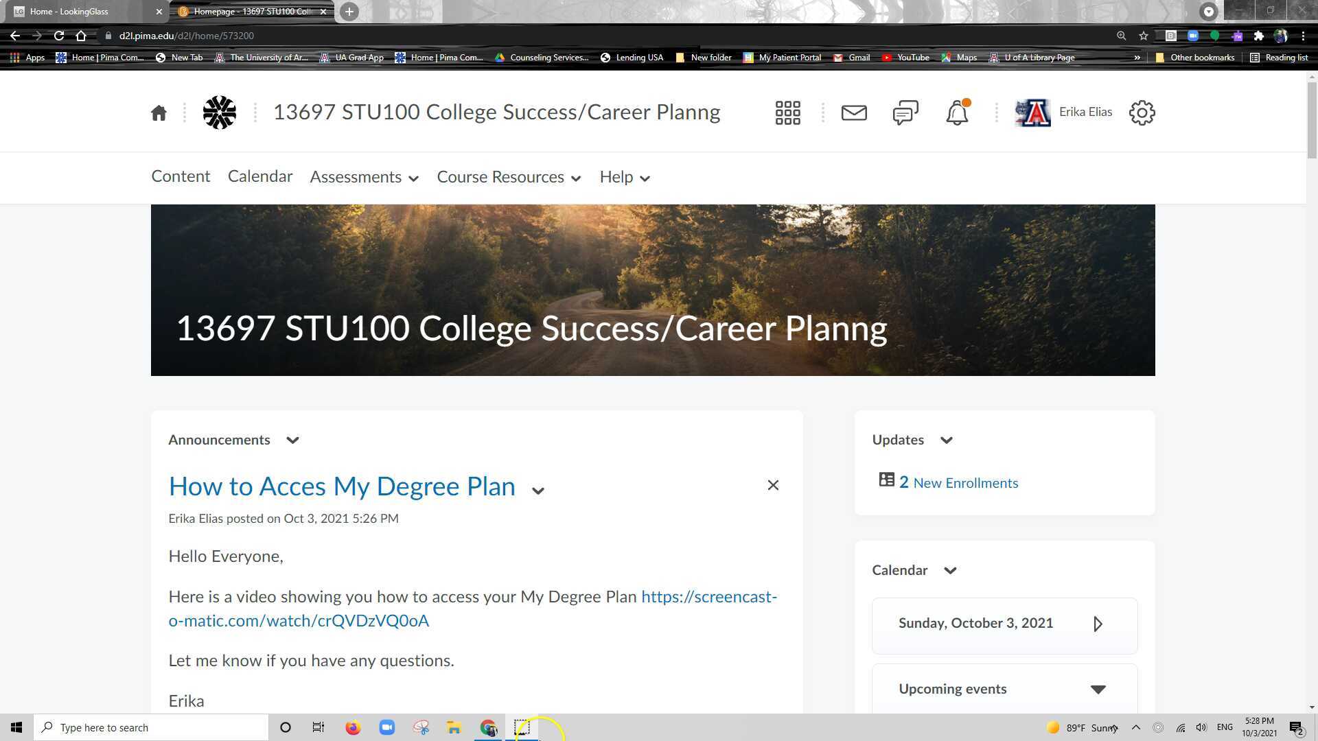This screenshot has height=741, width=1318.
Task: Open the course selector waffle grid icon
Action: tap(787, 112)
